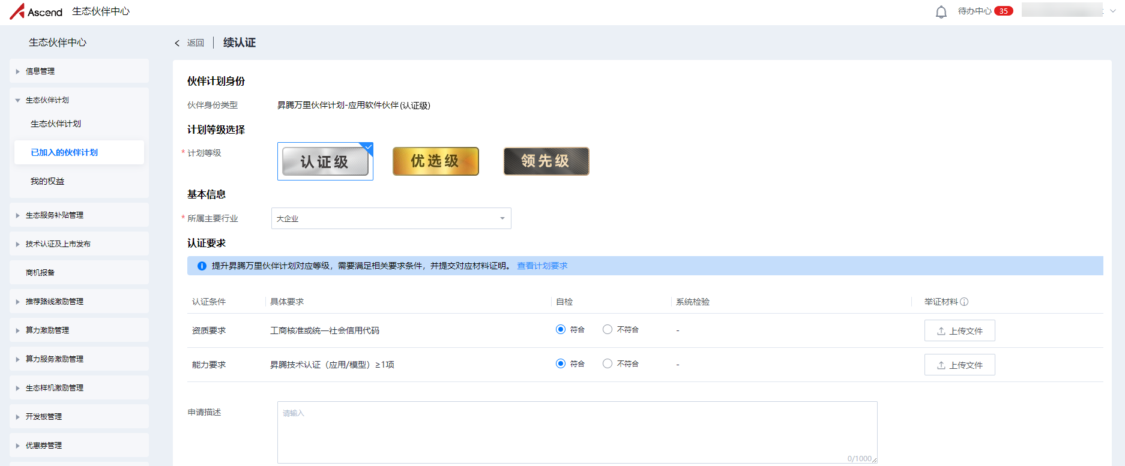Select the 认证级 plan level badge
The width and height of the screenshot is (1125, 466).
click(325, 161)
